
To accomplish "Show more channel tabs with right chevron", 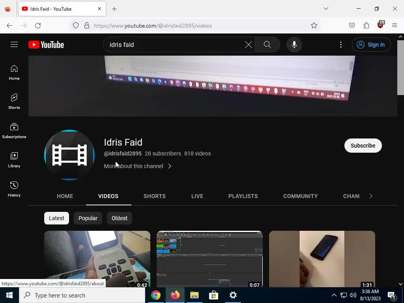I will pos(371,196).
